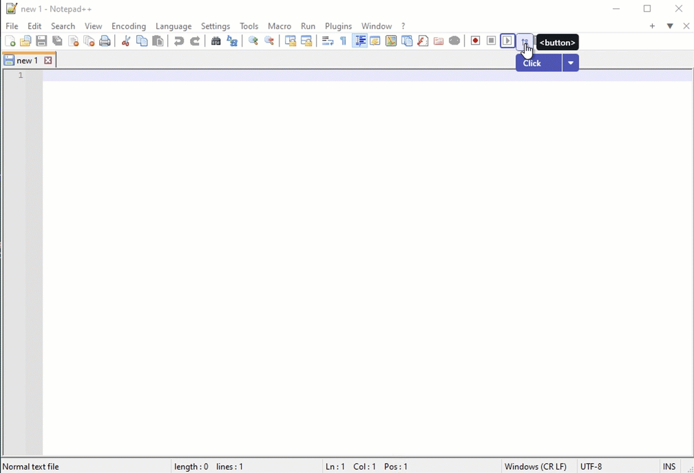This screenshot has height=473, width=694.
Task: Save the file using the floppy disk icon
Action: point(41,41)
